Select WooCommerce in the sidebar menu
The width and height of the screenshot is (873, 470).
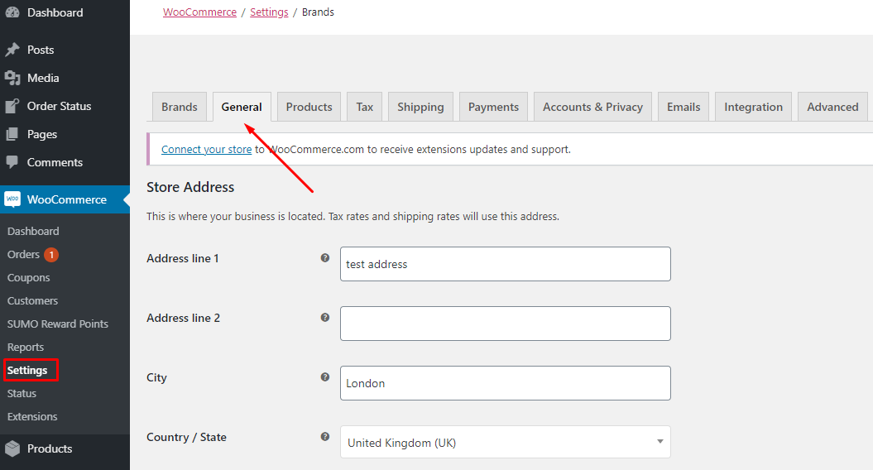[x=65, y=199]
